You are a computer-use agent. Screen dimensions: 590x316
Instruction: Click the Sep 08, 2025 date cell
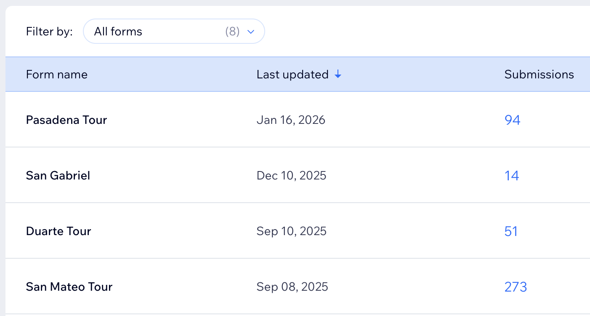[292, 287]
